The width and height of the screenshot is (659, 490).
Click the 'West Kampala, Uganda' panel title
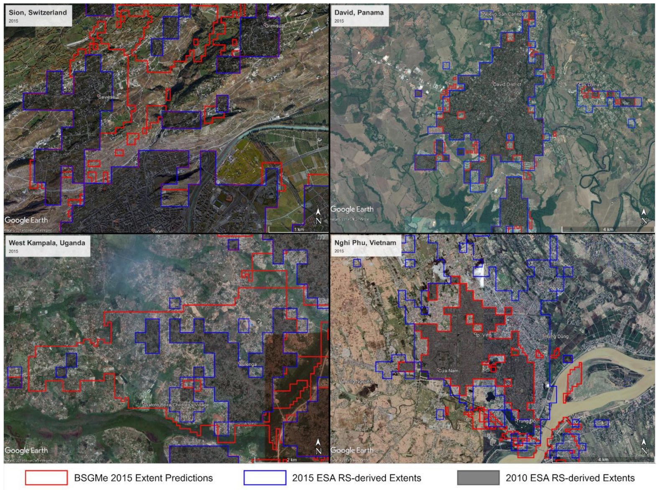coord(47,243)
